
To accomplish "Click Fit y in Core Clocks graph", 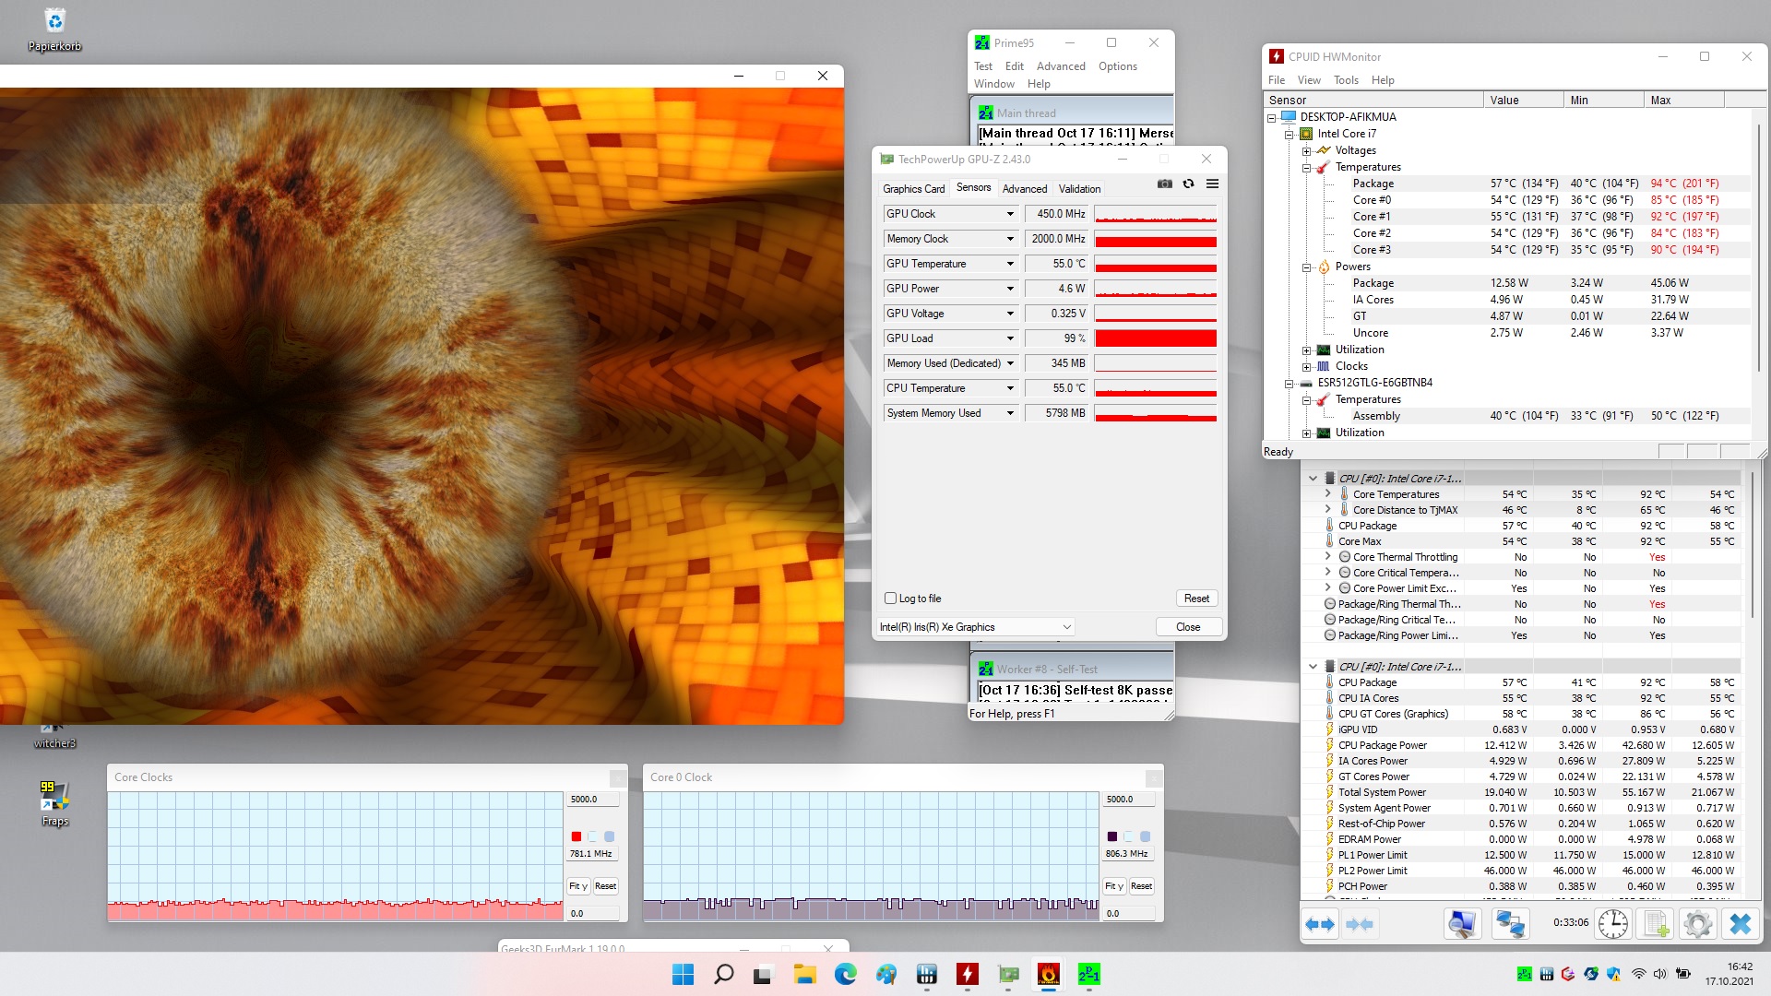I will [x=578, y=886].
